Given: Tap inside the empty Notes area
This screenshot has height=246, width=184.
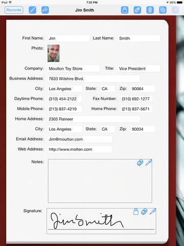Looking at the screenshot, I should [x=100, y=181].
